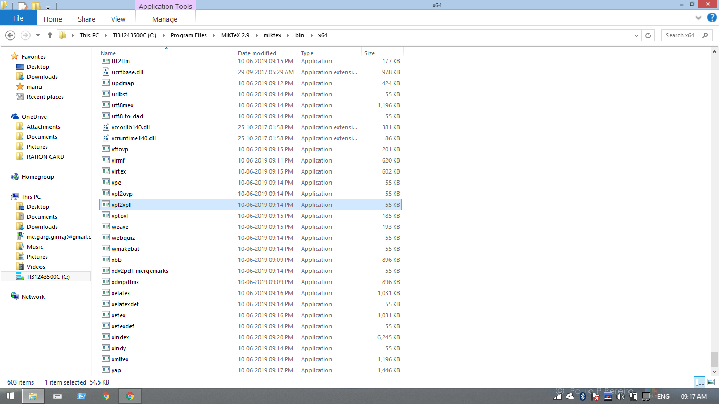719x404 pixels.
Task: Sort by the Date modified column
Action: pyautogui.click(x=267, y=53)
